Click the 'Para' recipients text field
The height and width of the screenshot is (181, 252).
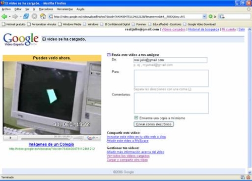tap(171, 78)
